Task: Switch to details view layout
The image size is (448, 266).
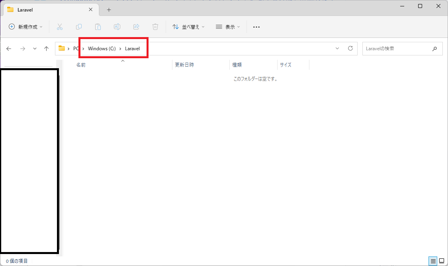Action: click(433, 261)
